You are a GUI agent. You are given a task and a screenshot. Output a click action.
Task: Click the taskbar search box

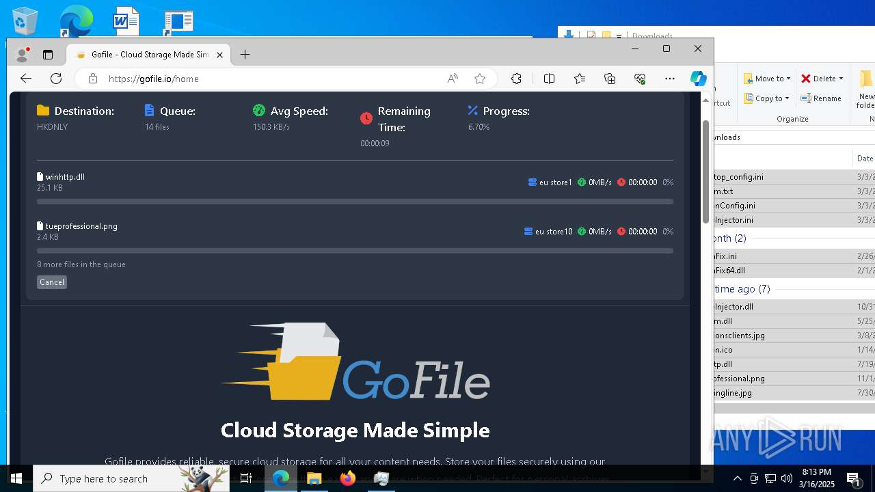pyautogui.click(x=131, y=478)
